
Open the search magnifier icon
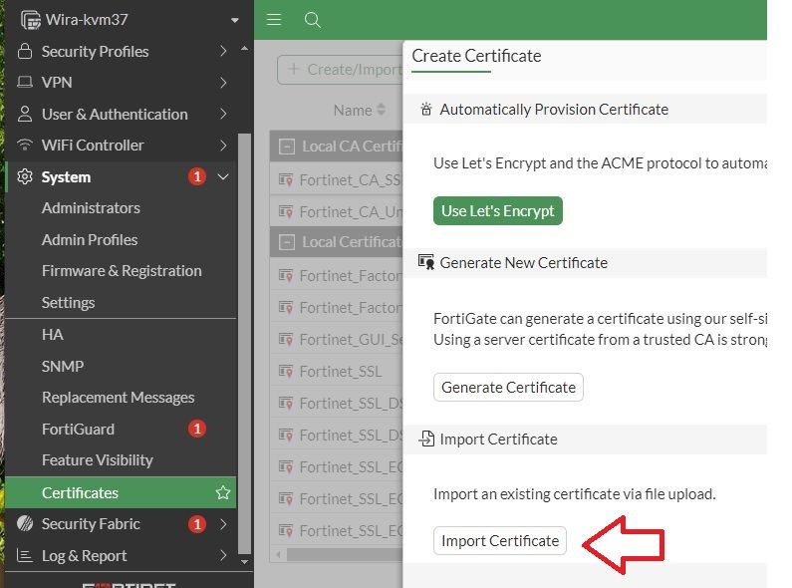tap(312, 20)
